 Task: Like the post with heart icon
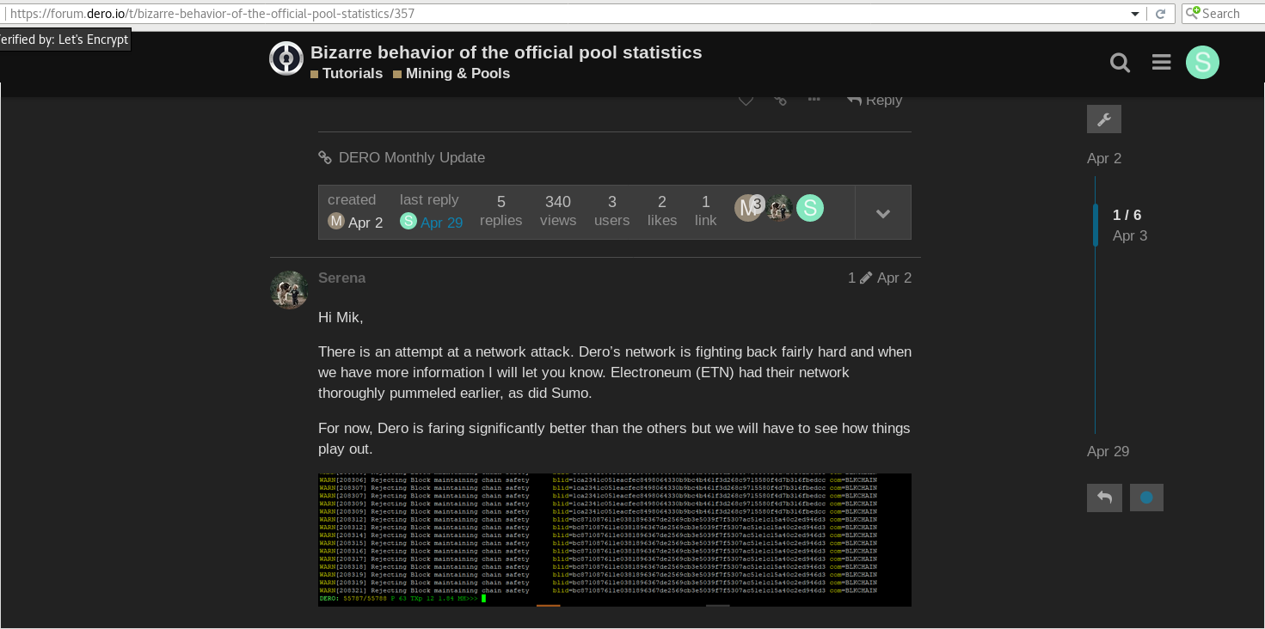coord(746,101)
